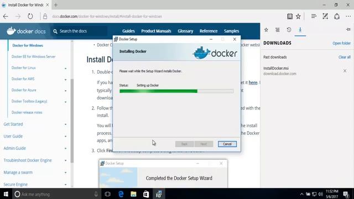
Task: Open Glossary in docs header
Action: (185, 31)
